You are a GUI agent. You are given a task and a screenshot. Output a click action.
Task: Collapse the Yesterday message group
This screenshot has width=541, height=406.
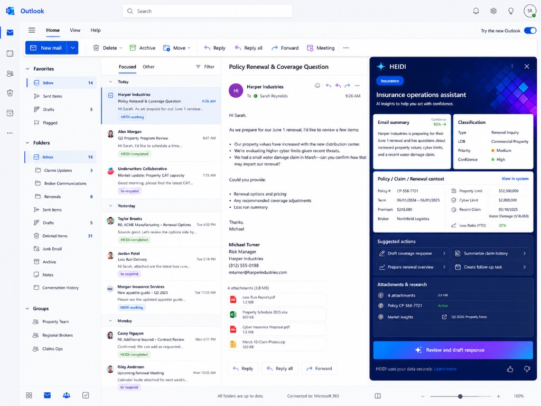point(110,206)
